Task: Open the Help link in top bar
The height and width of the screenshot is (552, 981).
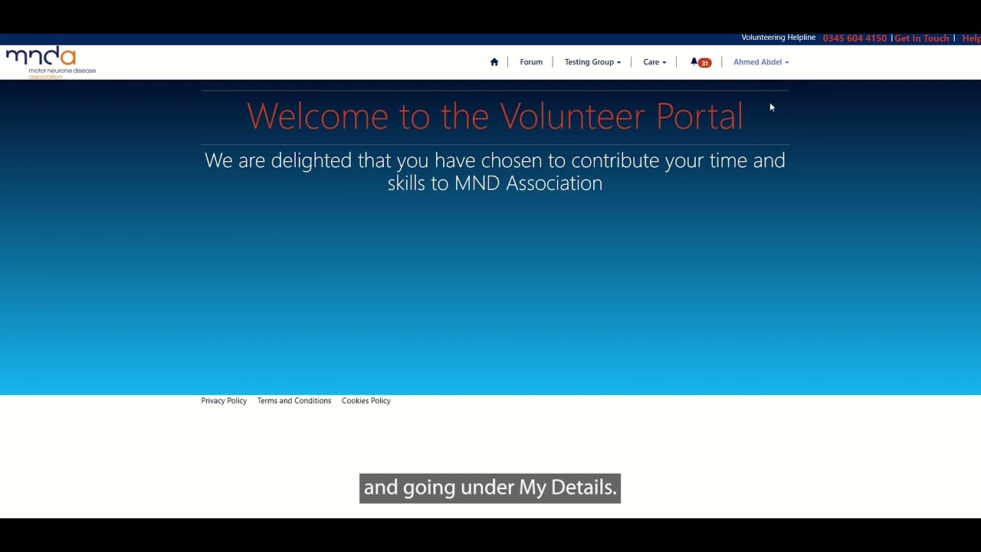Action: (x=971, y=38)
